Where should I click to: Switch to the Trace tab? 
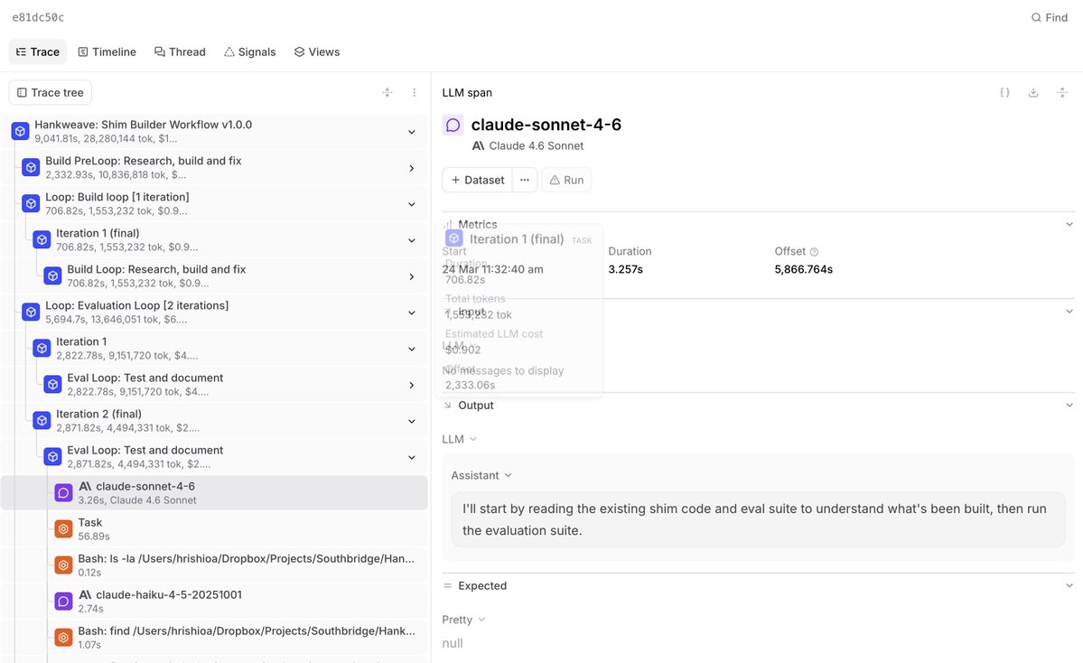coord(38,51)
